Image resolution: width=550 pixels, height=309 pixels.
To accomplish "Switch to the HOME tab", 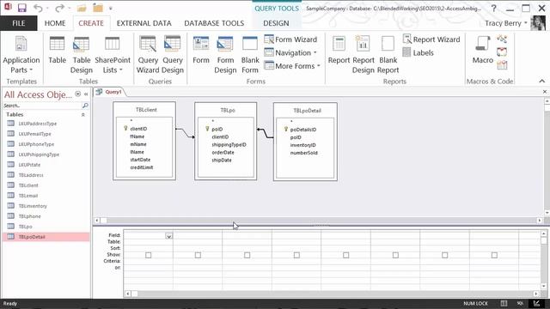I will [55, 23].
